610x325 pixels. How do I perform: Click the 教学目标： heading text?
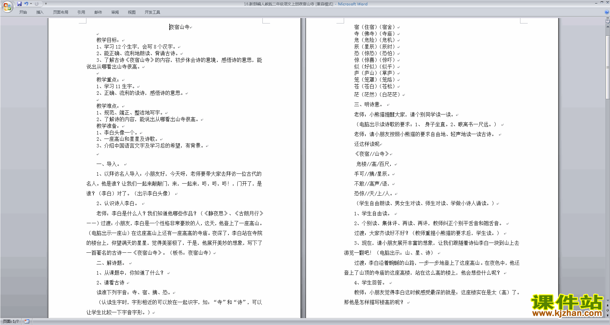[x=108, y=40]
